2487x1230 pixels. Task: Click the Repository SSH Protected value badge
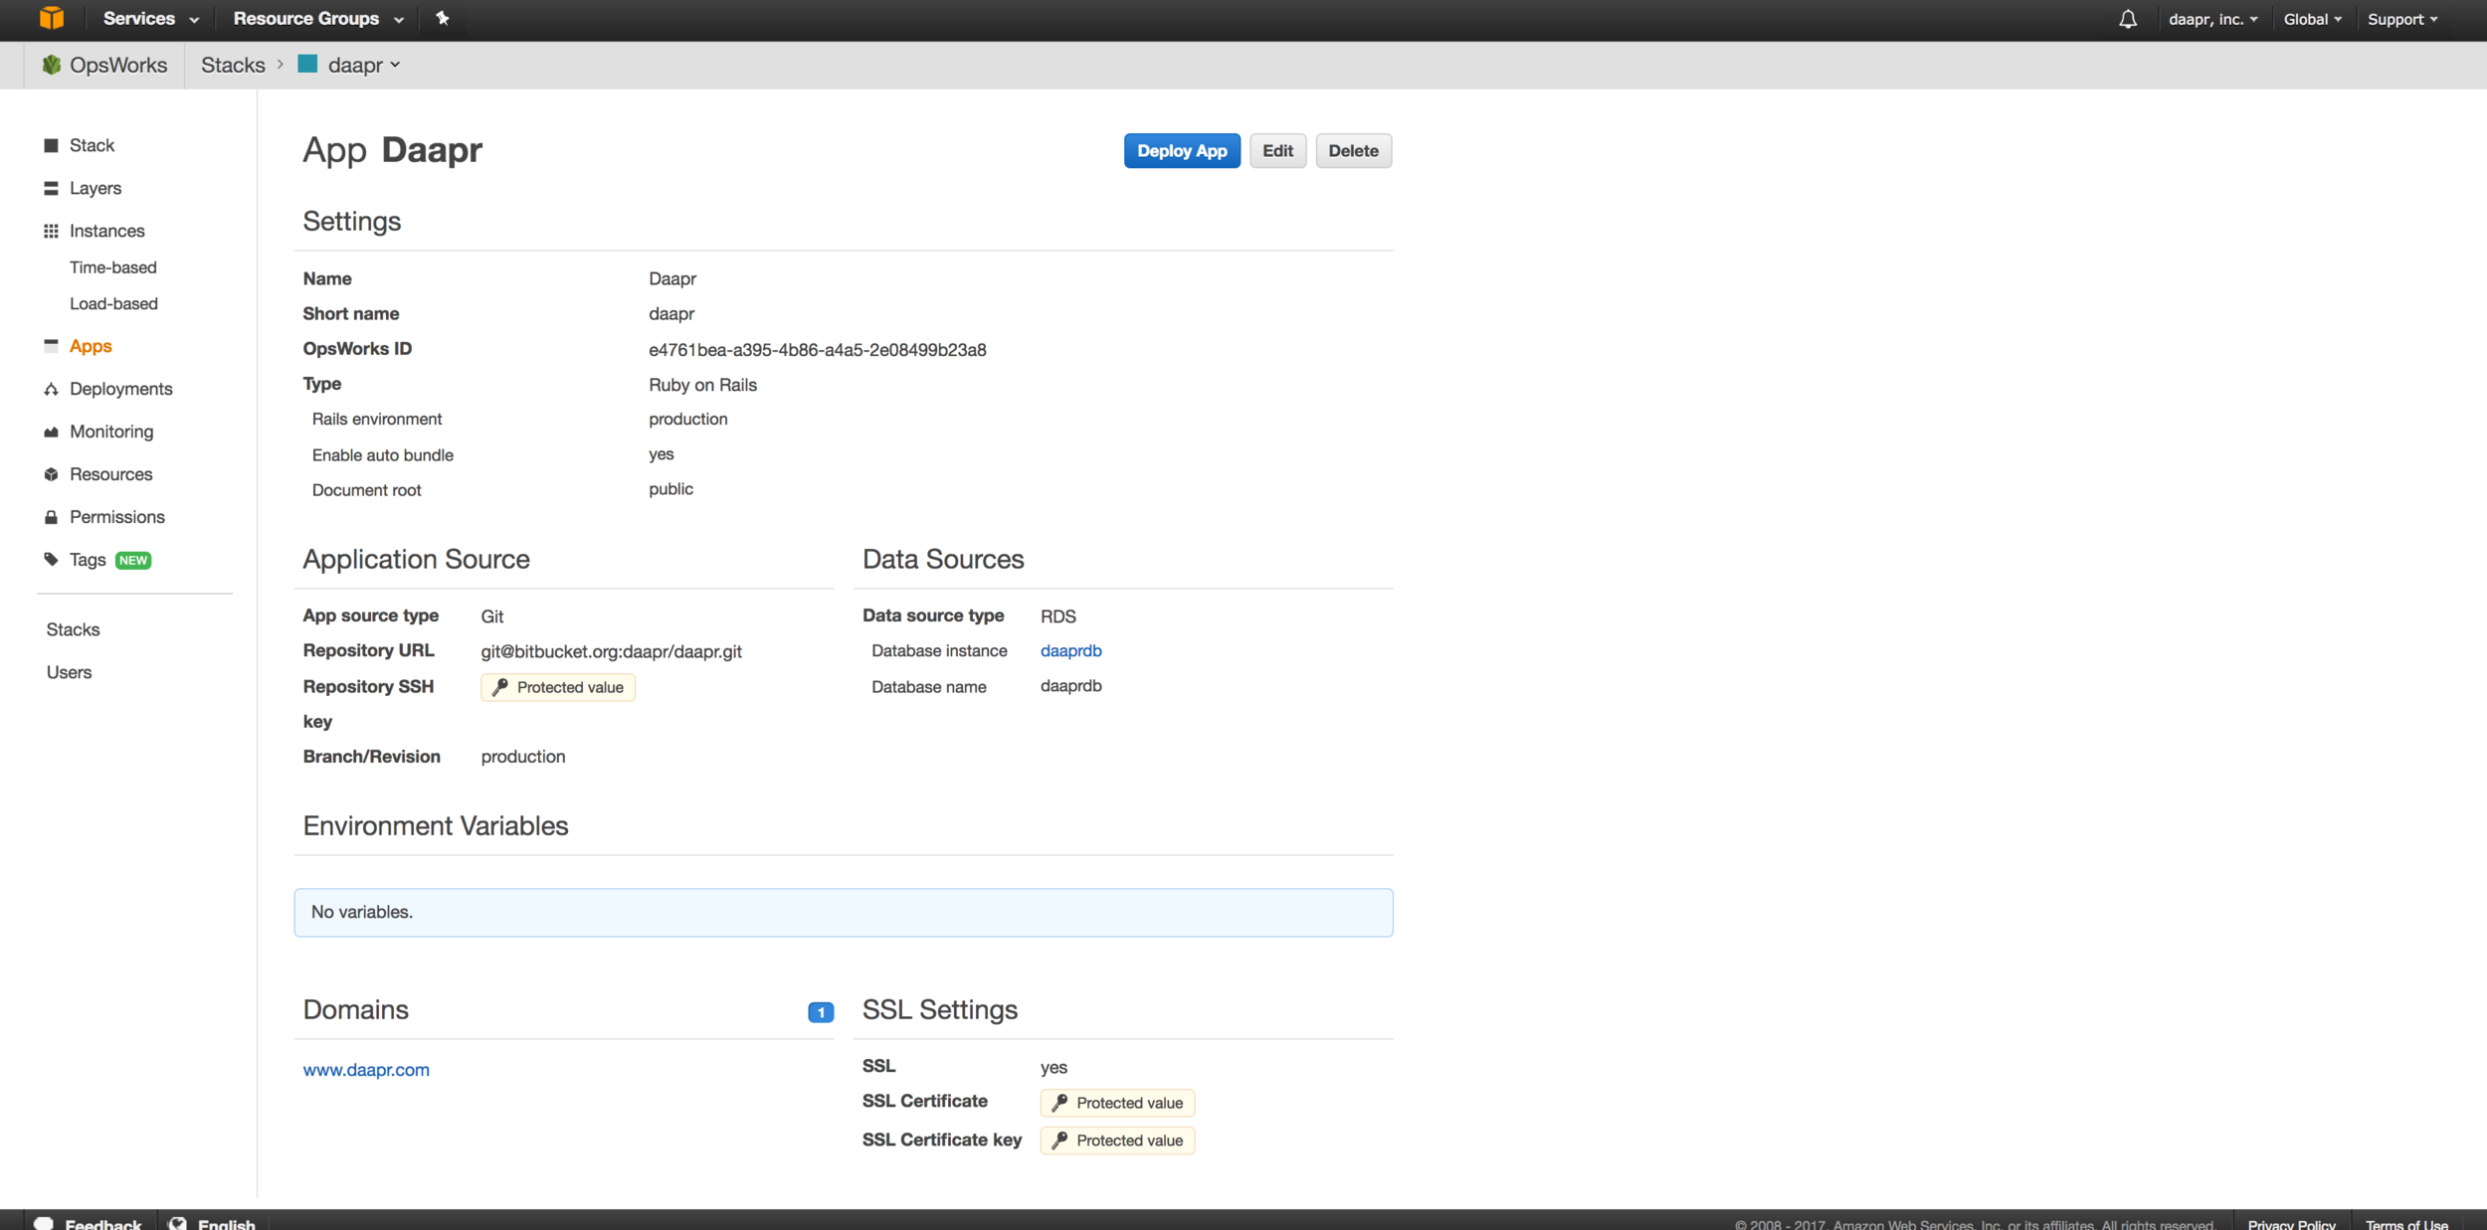[558, 687]
